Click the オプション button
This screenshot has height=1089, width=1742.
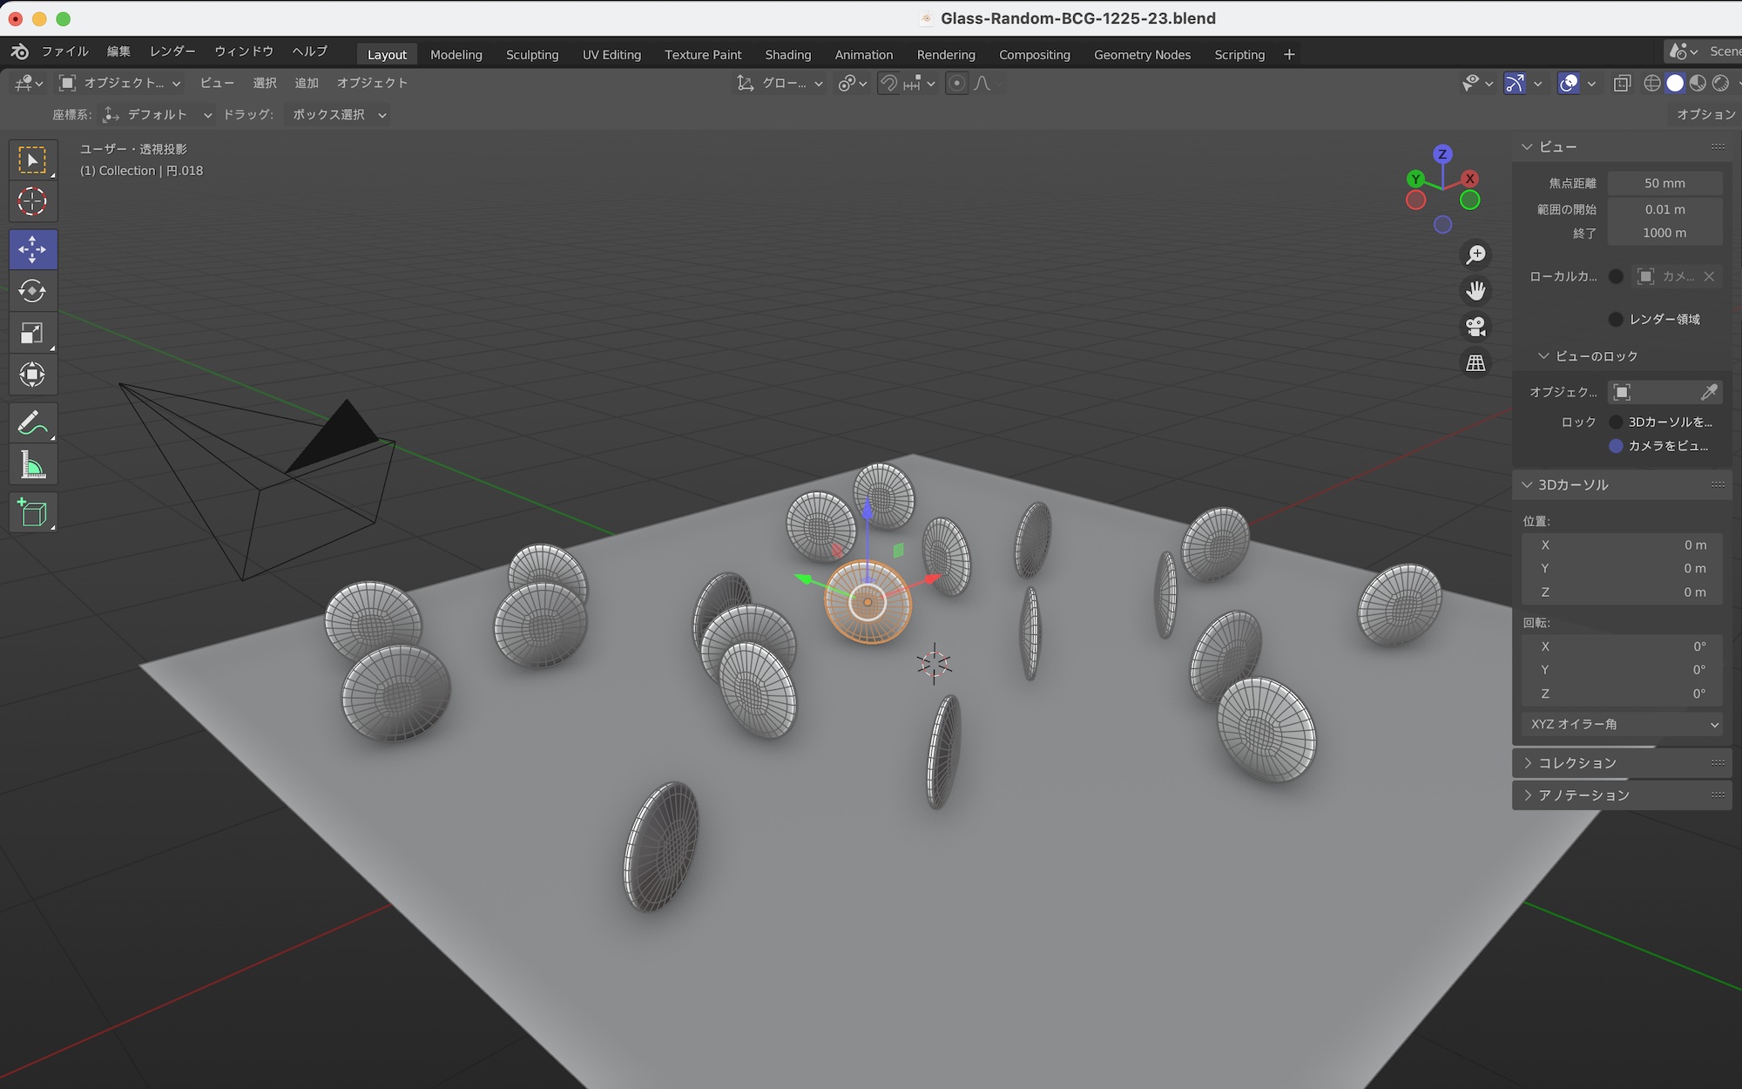[x=1705, y=114]
